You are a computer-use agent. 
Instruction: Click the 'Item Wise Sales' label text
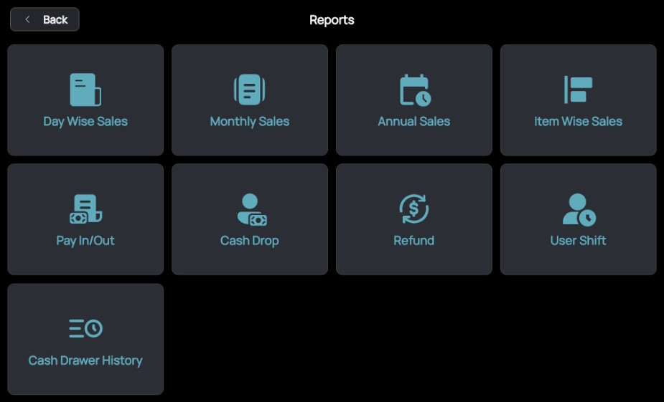click(x=579, y=122)
